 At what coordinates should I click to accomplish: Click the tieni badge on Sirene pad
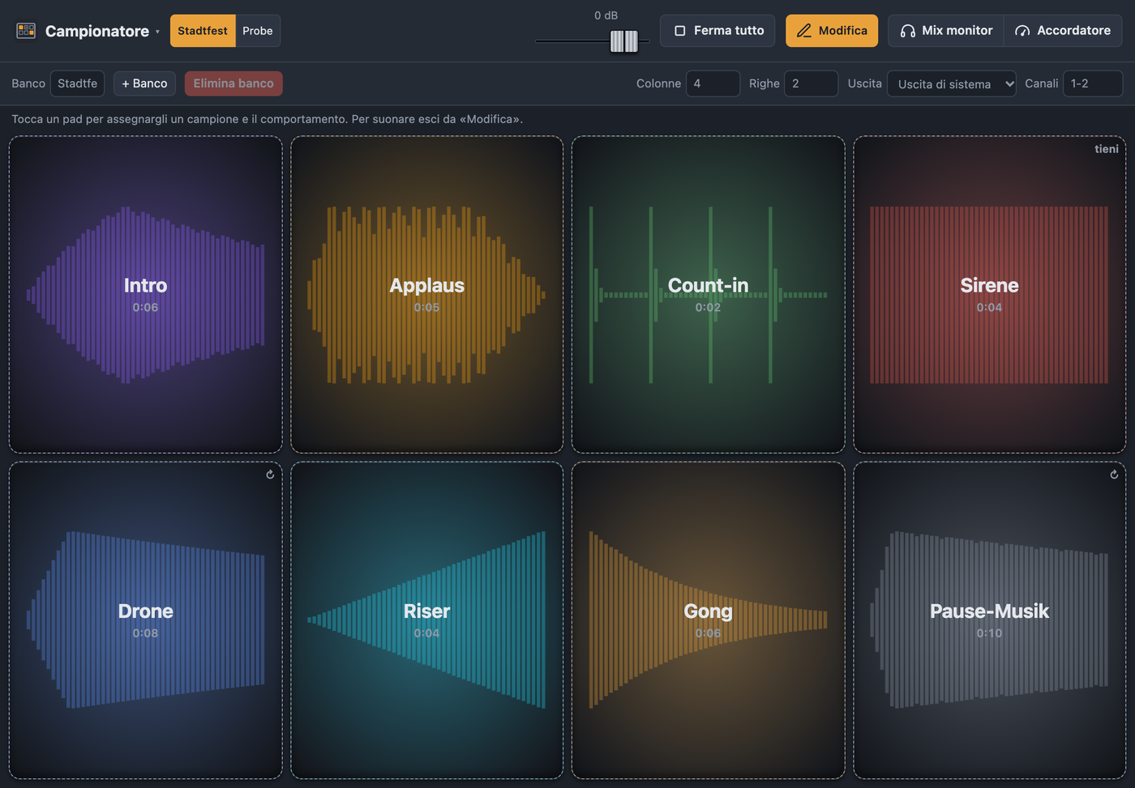[x=1106, y=149]
